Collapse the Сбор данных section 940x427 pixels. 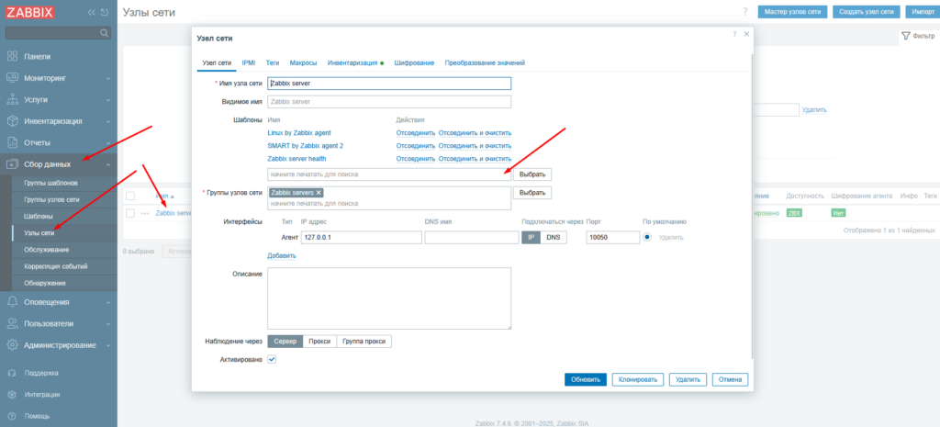[58, 163]
